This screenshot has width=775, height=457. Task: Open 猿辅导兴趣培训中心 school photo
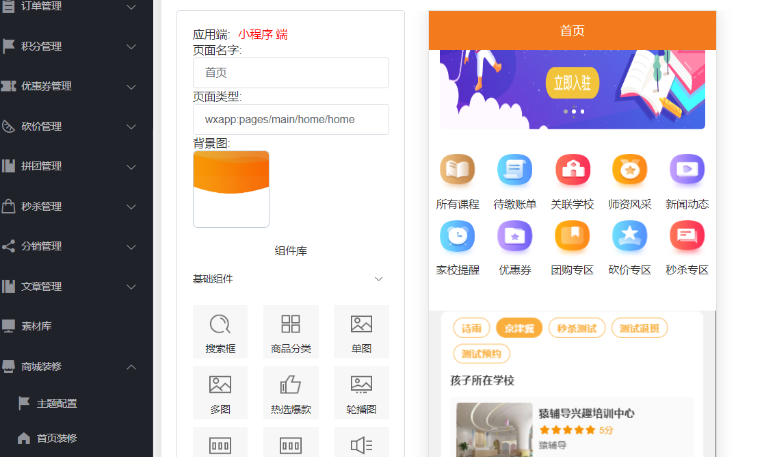(495, 430)
